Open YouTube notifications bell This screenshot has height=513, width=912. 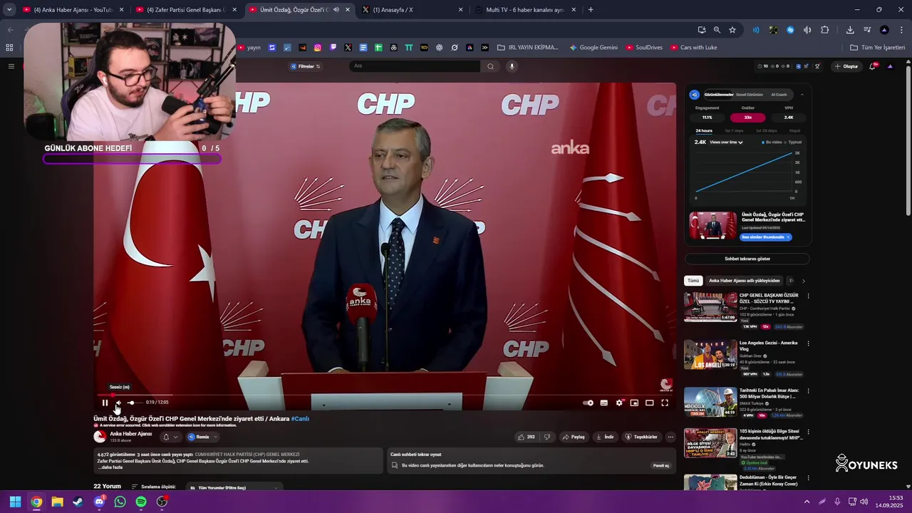(873, 66)
